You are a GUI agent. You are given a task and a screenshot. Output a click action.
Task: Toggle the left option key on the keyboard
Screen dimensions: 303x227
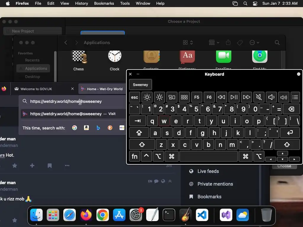[158, 156]
